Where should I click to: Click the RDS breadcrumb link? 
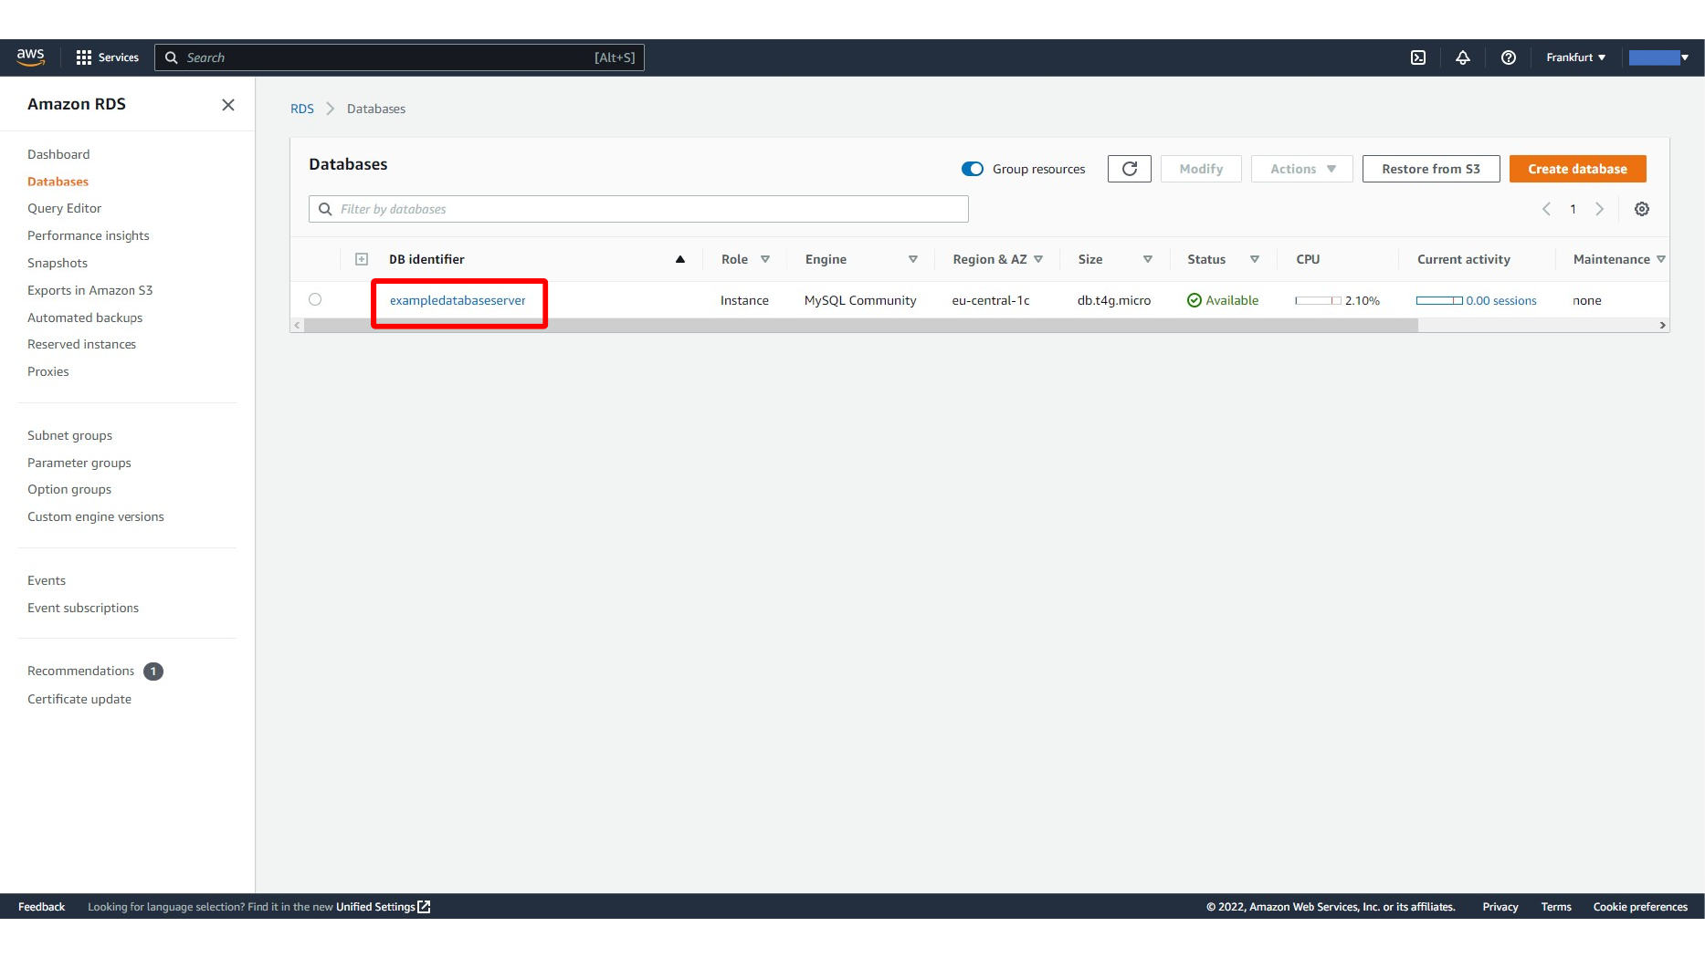tap(302, 109)
